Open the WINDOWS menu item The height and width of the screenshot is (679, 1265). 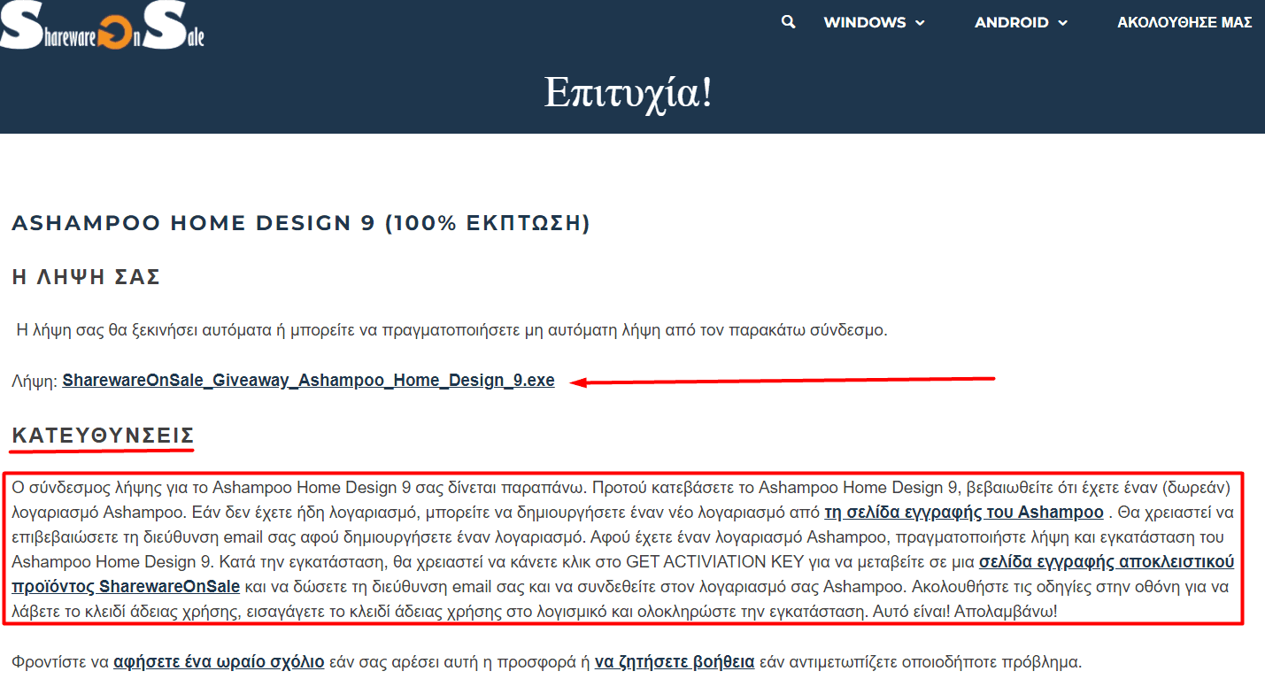864,23
